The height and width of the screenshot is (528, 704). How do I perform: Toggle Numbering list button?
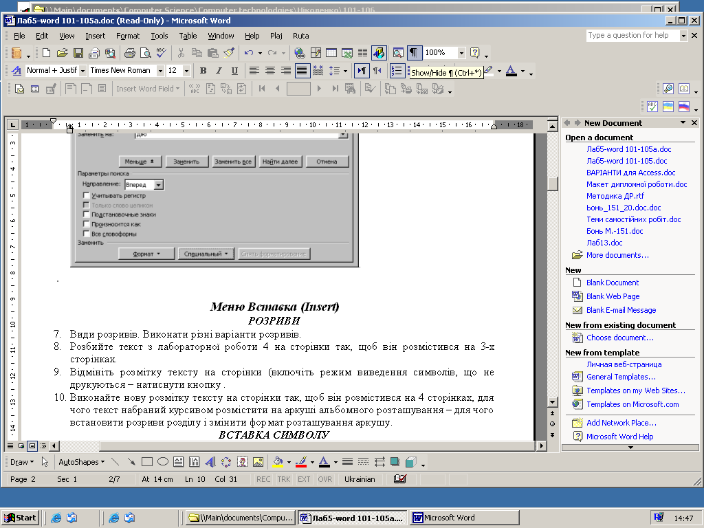[x=397, y=71]
